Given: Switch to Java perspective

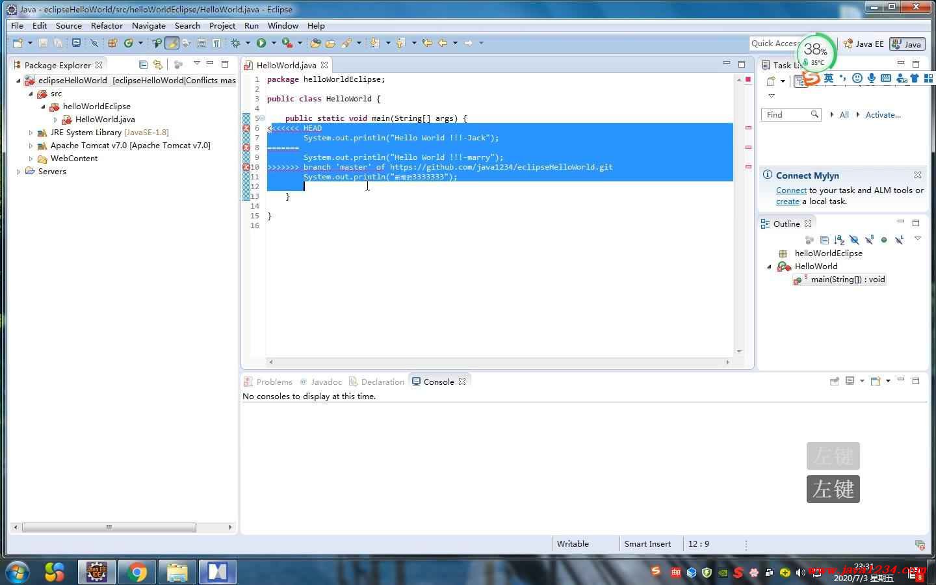Looking at the screenshot, I should [x=907, y=44].
